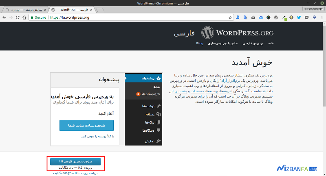Open the Chromium three-dot menu

[322, 17]
